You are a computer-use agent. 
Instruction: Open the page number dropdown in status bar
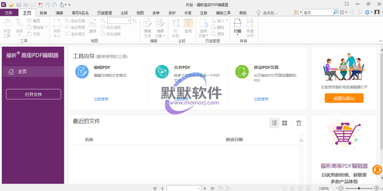tap(199, 188)
